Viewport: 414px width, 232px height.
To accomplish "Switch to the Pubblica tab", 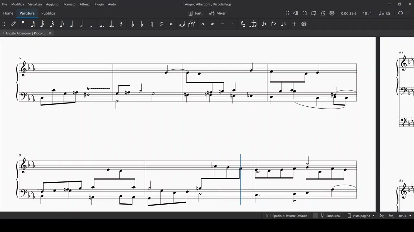I will 48,13.
